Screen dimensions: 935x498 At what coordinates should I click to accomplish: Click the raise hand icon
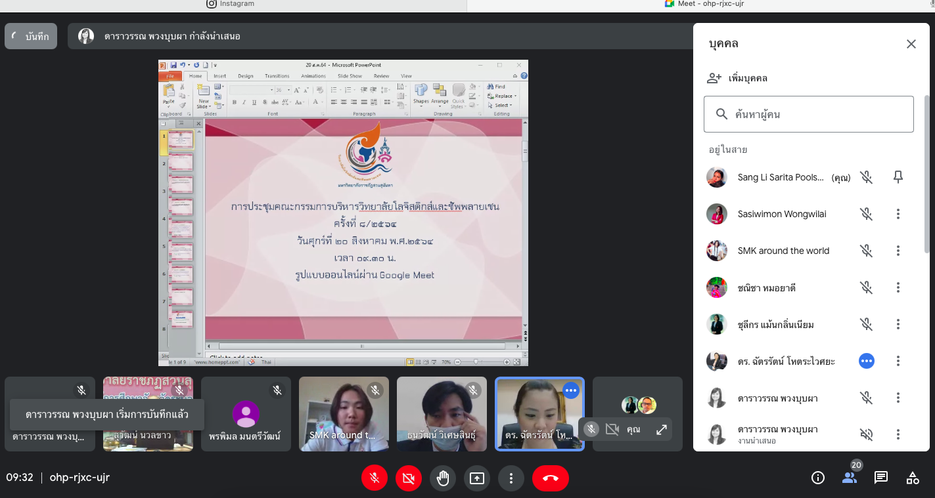pyautogui.click(x=443, y=478)
